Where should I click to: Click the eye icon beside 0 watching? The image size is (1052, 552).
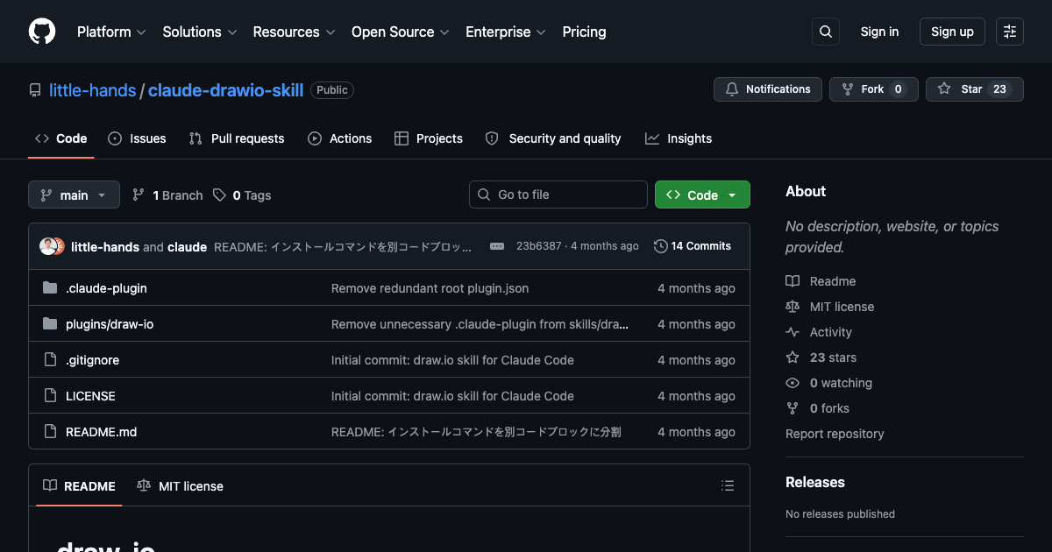pos(793,383)
